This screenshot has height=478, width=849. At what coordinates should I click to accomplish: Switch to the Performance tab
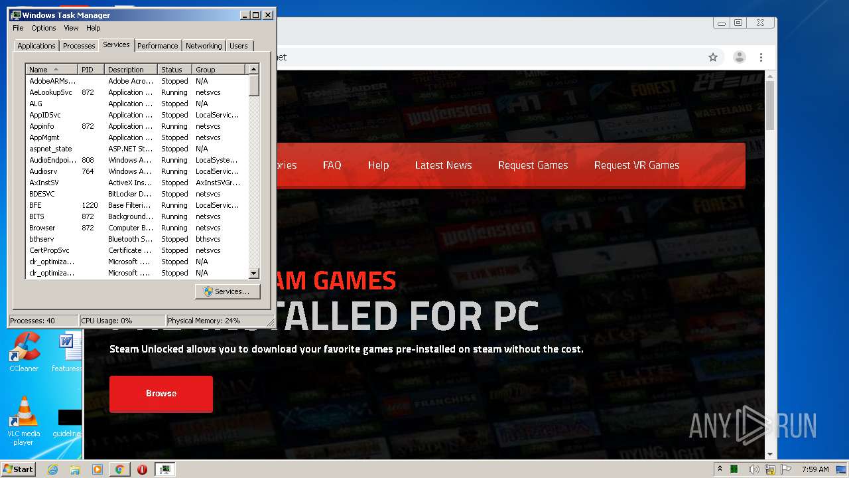point(158,46)
